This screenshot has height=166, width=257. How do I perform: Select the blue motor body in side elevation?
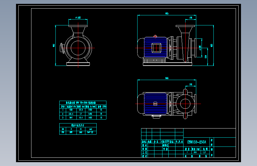click(155, 47)
